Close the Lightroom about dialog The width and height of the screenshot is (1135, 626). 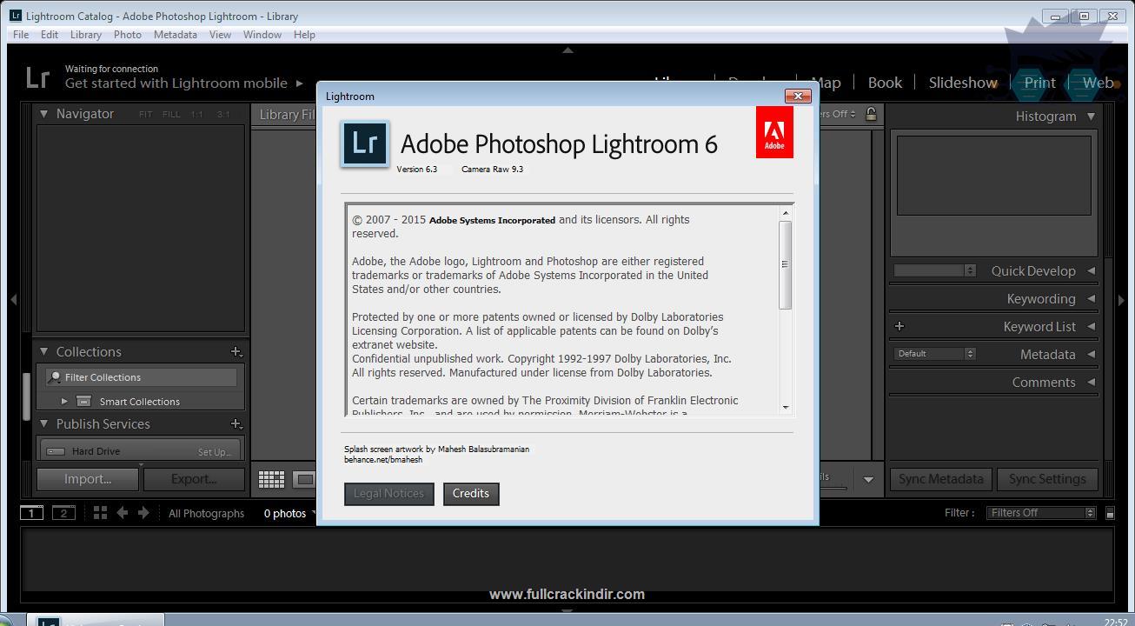click(798, 96)
